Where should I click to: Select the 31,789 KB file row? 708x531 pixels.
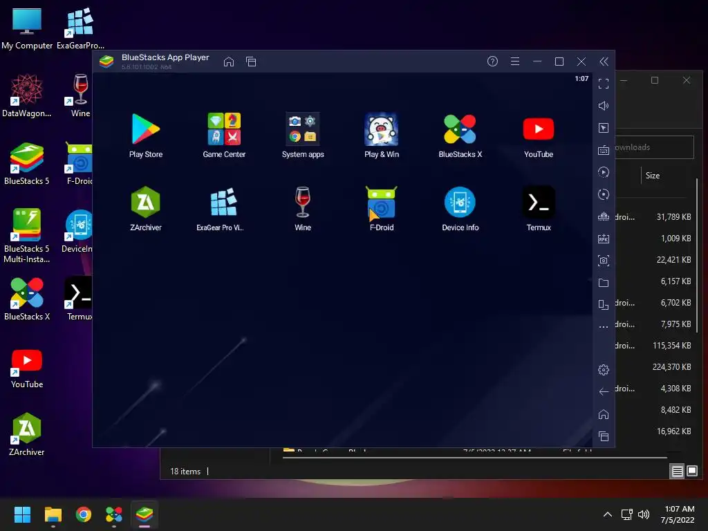654,216
